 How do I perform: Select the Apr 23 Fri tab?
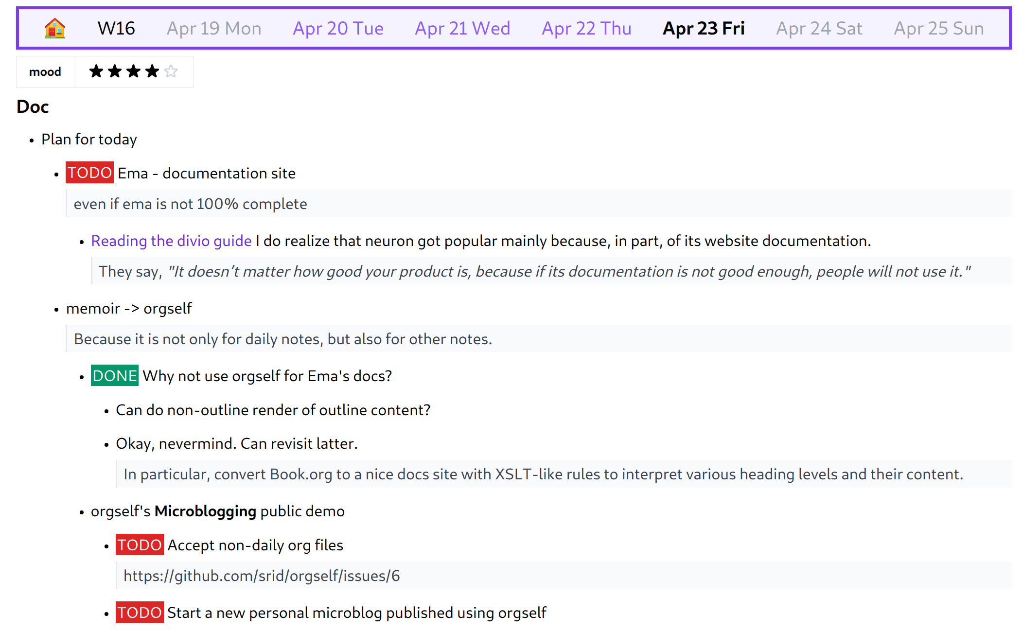(x=704, y=28)
